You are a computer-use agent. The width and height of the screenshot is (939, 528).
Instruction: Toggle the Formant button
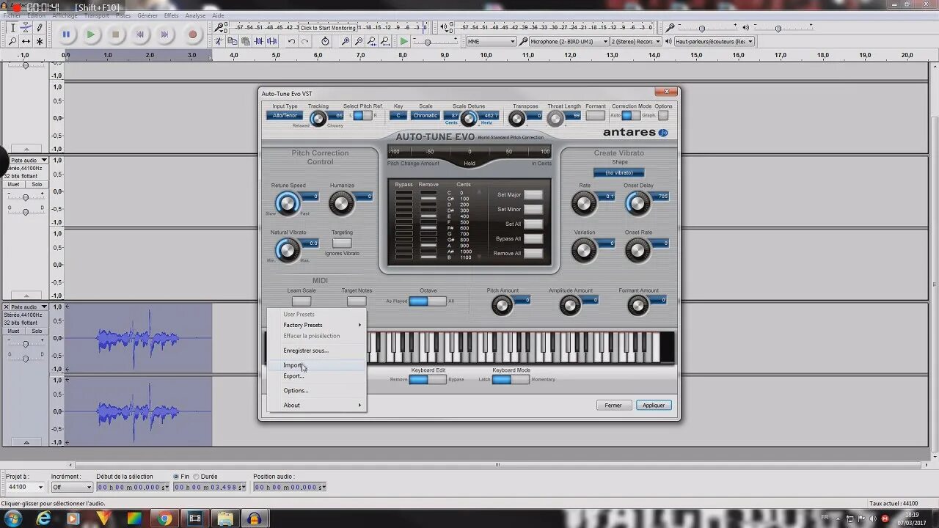point(596,116)
